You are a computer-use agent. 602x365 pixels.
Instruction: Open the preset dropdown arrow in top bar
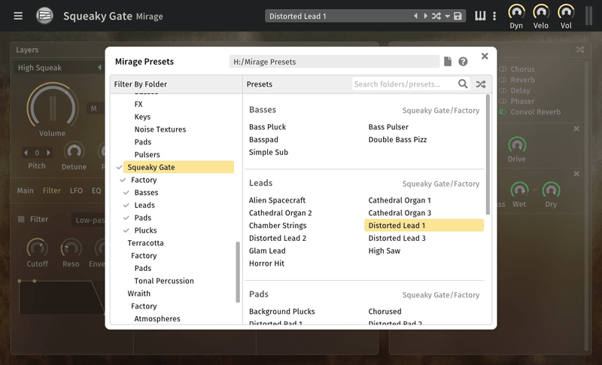(x=448, y=16)
